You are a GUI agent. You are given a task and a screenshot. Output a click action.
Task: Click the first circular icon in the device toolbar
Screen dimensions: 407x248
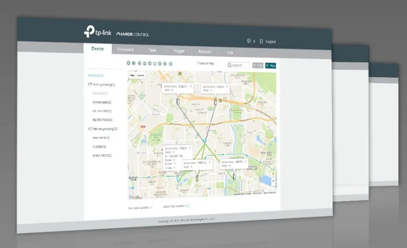tap(128, 63)
